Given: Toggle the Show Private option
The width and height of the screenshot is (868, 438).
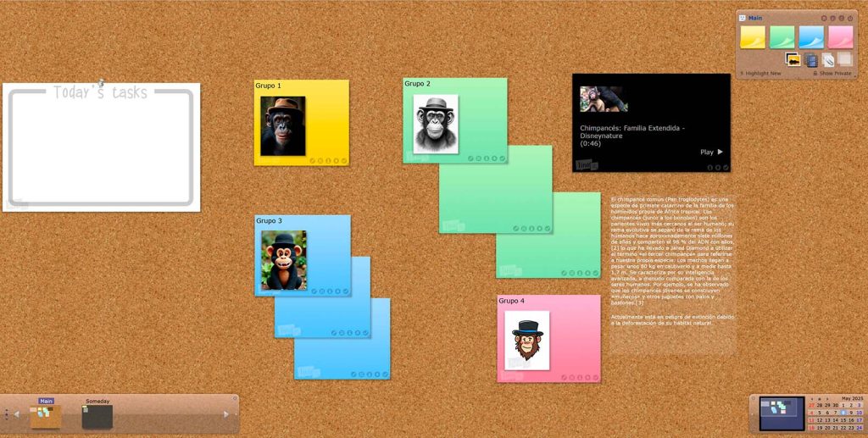Looking at the screenshot, I should [835, 74].
